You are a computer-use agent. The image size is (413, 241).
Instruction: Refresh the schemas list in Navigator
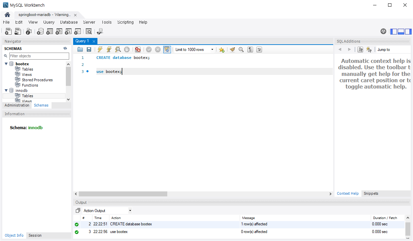click(65, 49)
